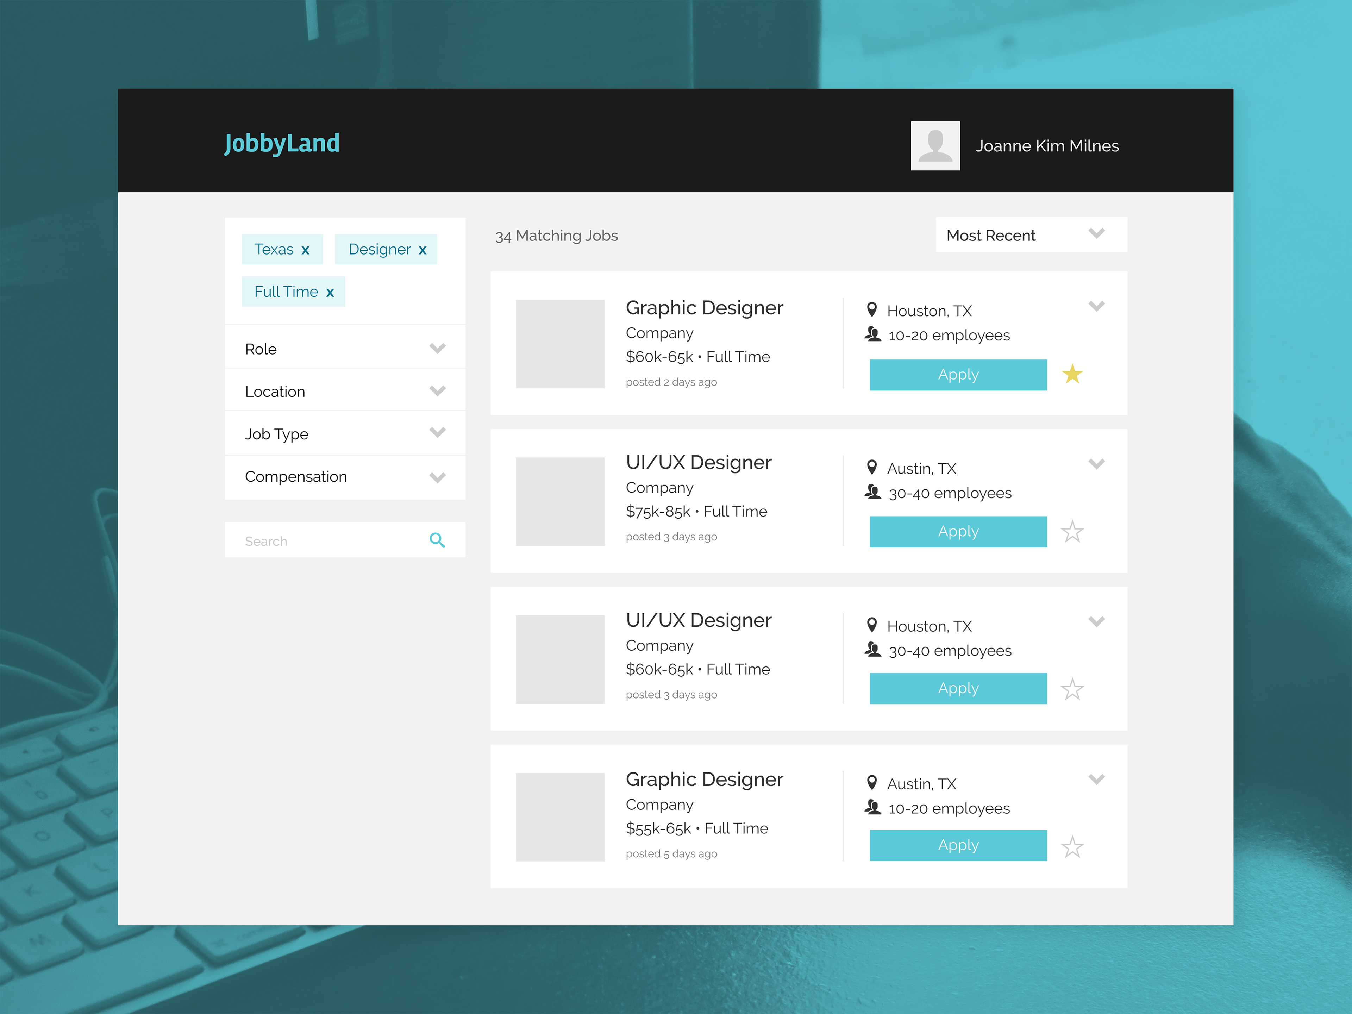The height and width of the screenshot is (1014, 1352).
Task: Unstar the Houston Graphic Designer job
Action: click(1072, 374)
